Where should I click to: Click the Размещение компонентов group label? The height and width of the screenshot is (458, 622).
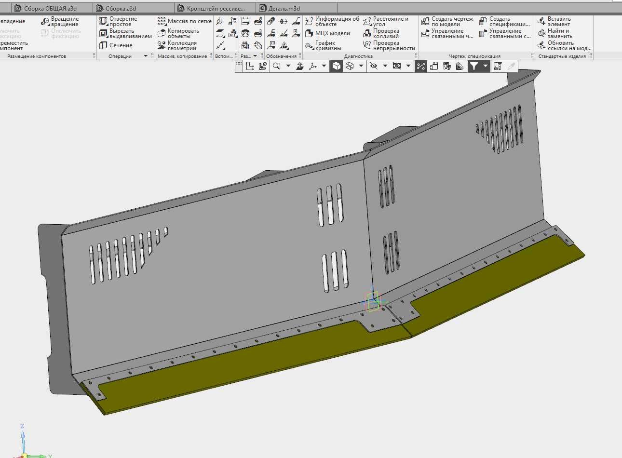37,56
